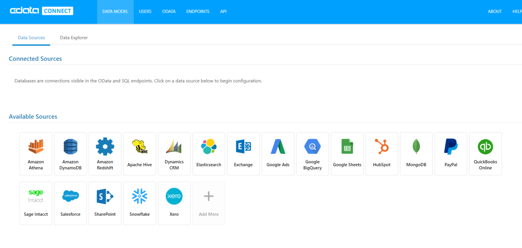This screenshot has height=248, width=522.
Task: Go to the ENDPOINTS menu
Action: (x=198, y=12)
